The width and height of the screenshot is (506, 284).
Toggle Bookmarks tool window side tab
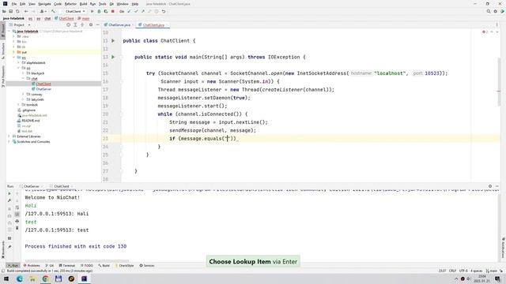coord(3,249)
